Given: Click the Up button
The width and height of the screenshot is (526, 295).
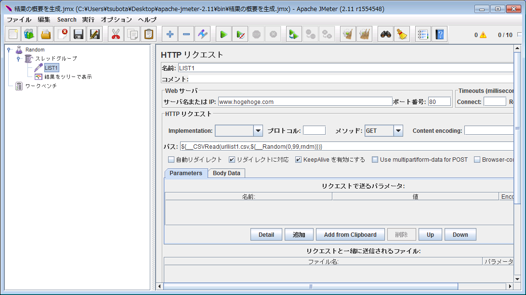Looking at the screenshot, I should (x=431, y=235).
